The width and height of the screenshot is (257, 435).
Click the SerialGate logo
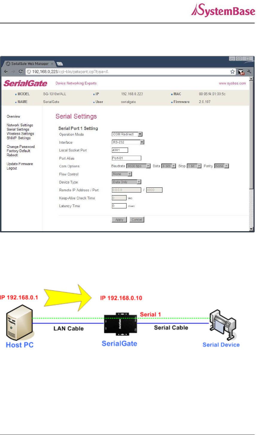[25, 83]
